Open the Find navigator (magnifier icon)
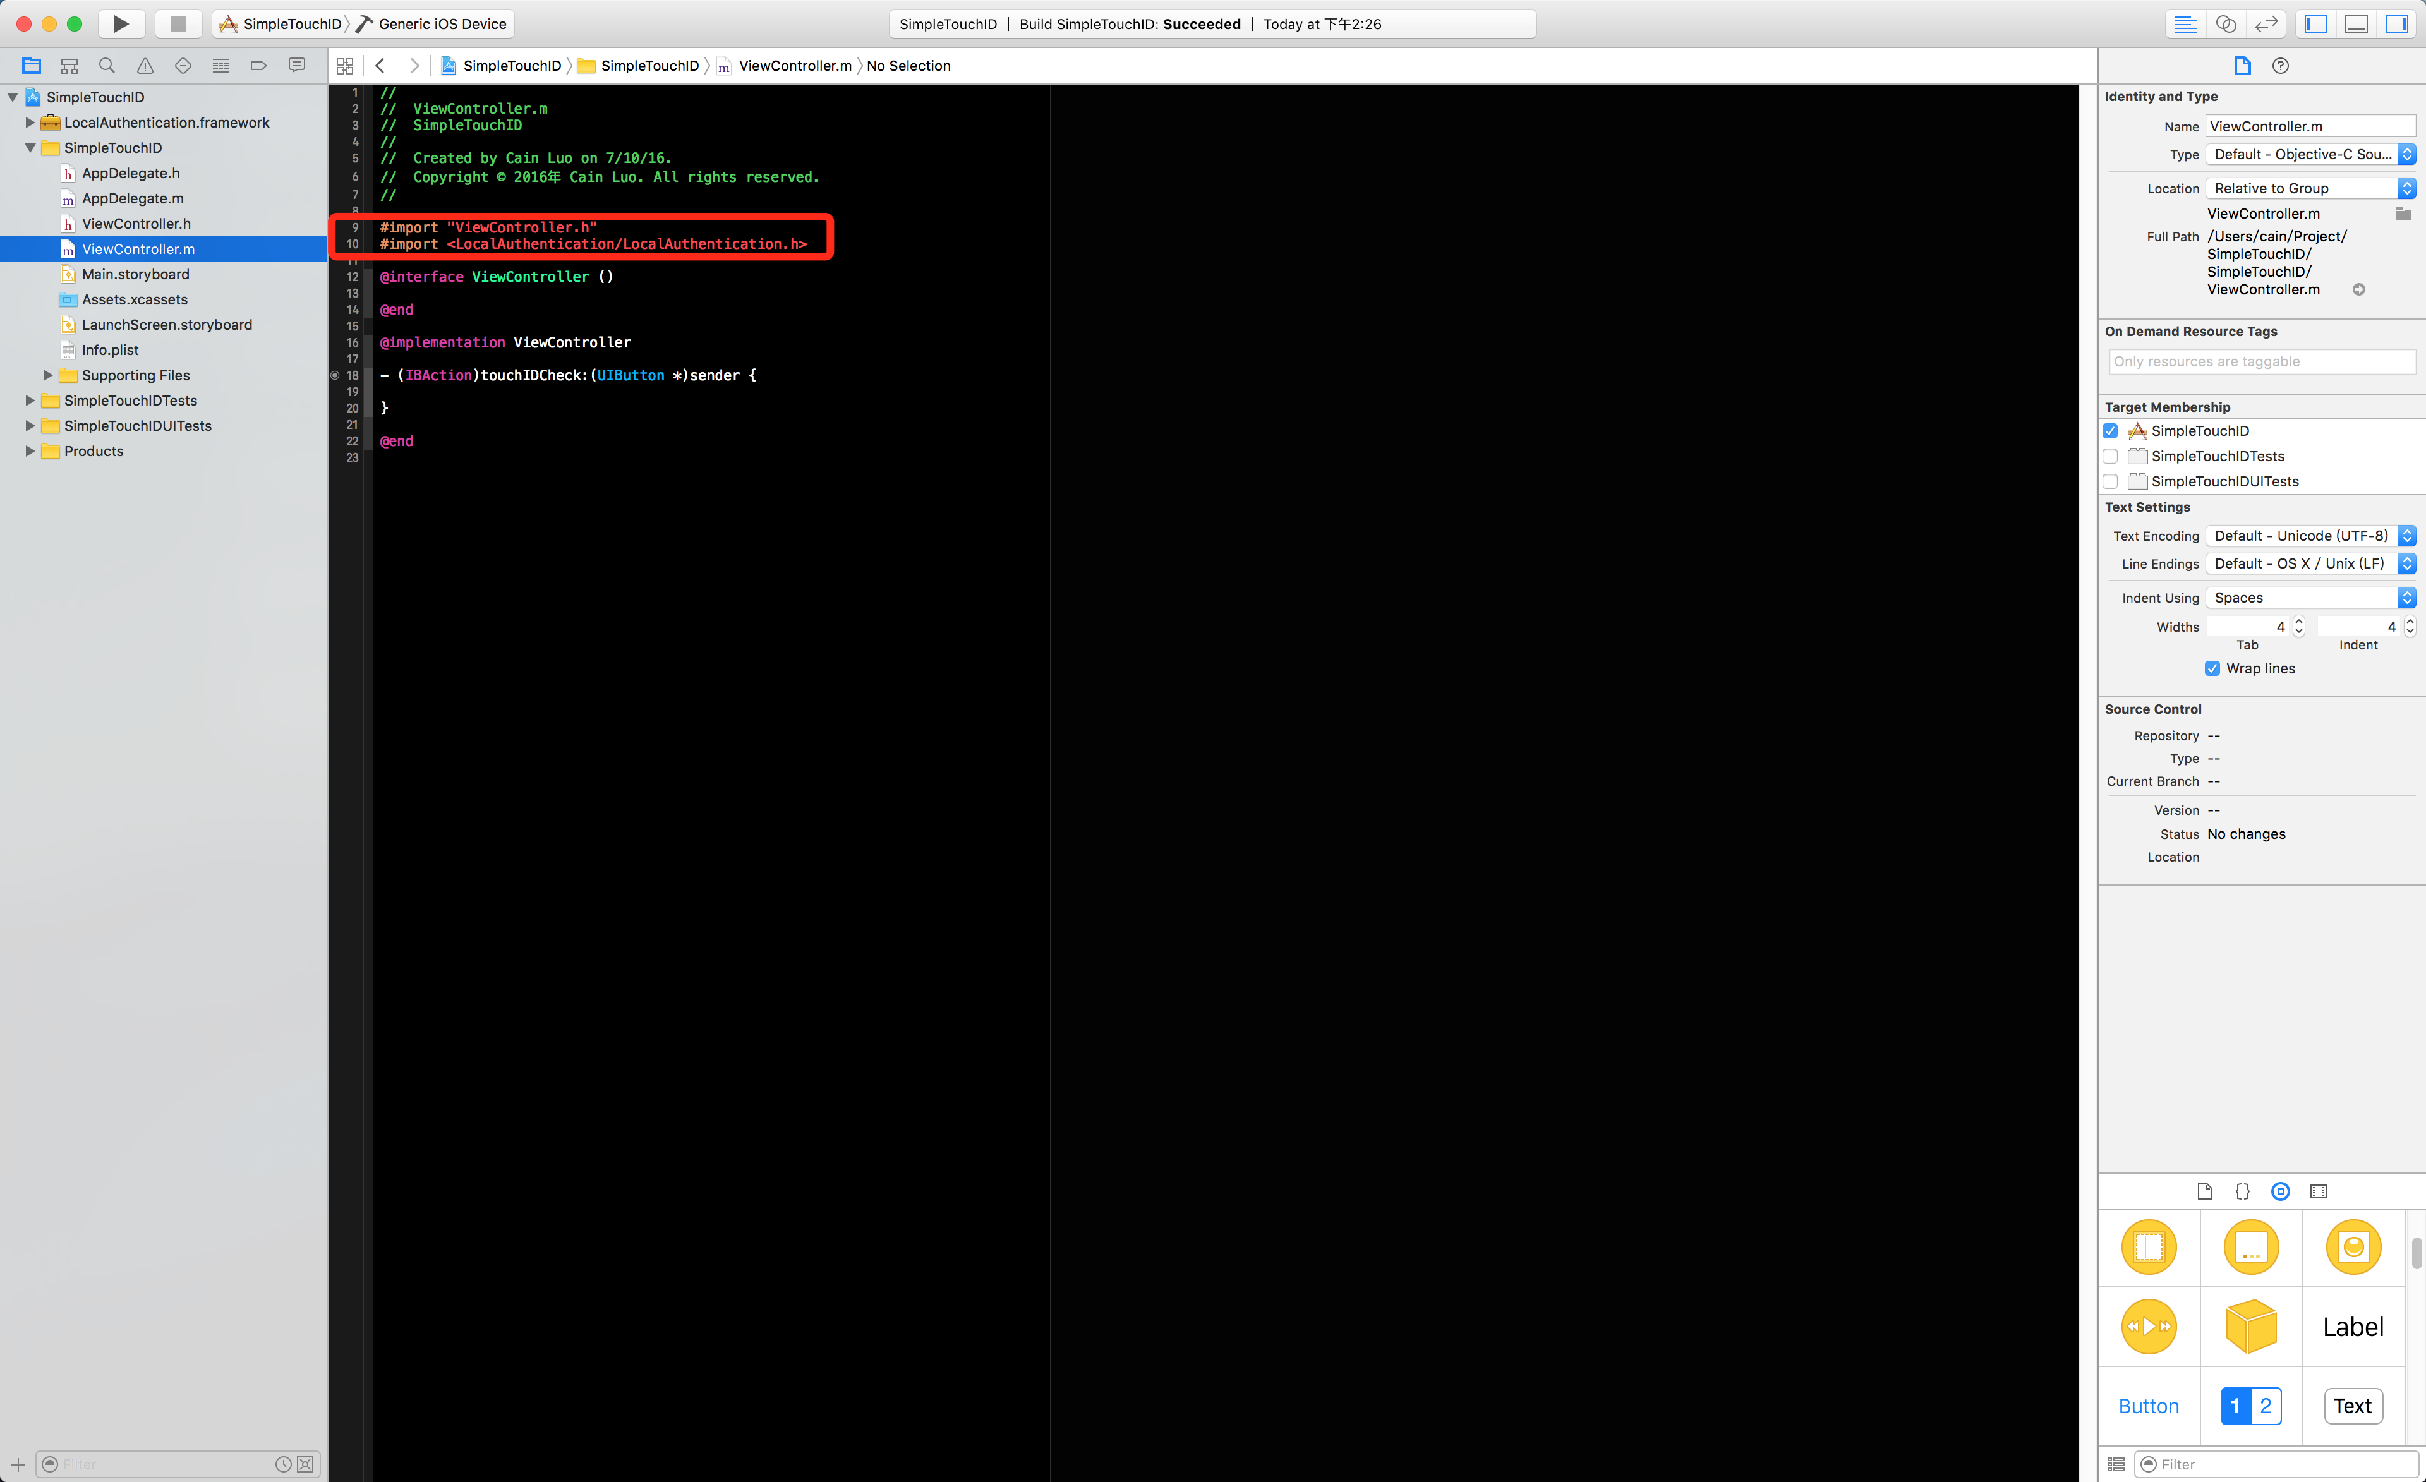The height and width of the screenshot is (1482, 2426). point(106,66)
